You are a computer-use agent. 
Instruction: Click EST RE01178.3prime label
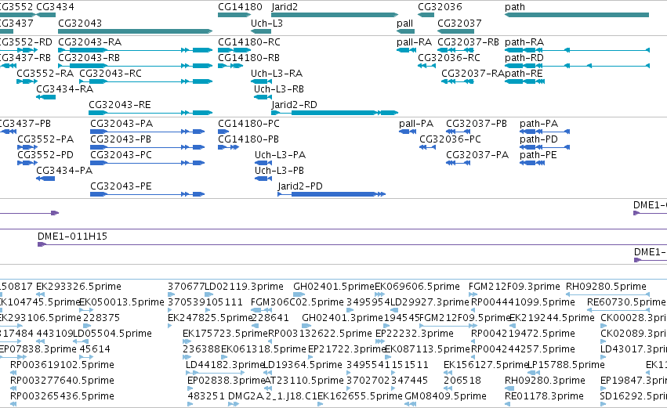pyautogui.click(x=544, y=396)
